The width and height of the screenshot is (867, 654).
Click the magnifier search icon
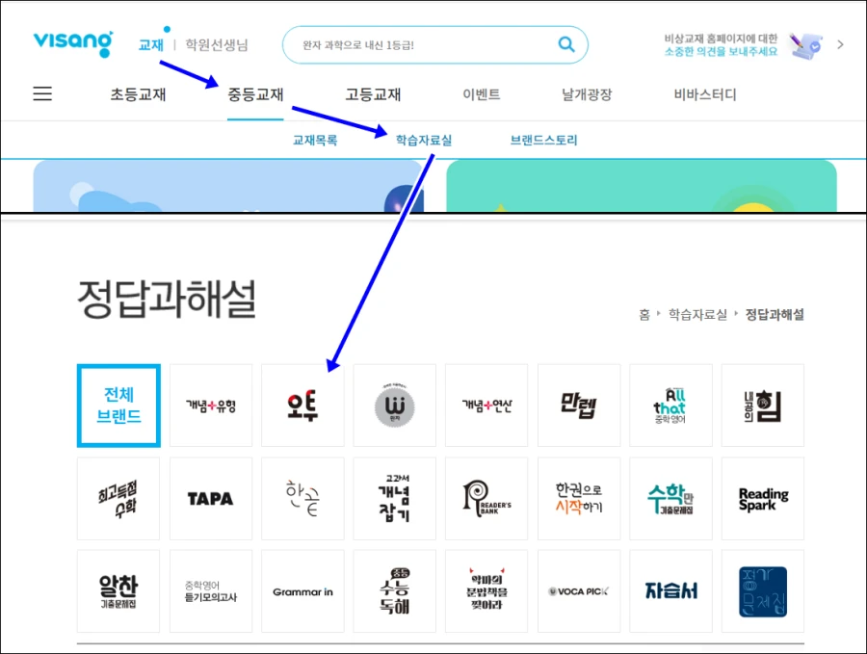[566, 44]
